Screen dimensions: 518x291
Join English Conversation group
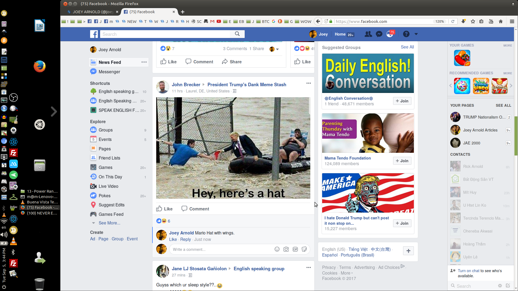point(402,101)
